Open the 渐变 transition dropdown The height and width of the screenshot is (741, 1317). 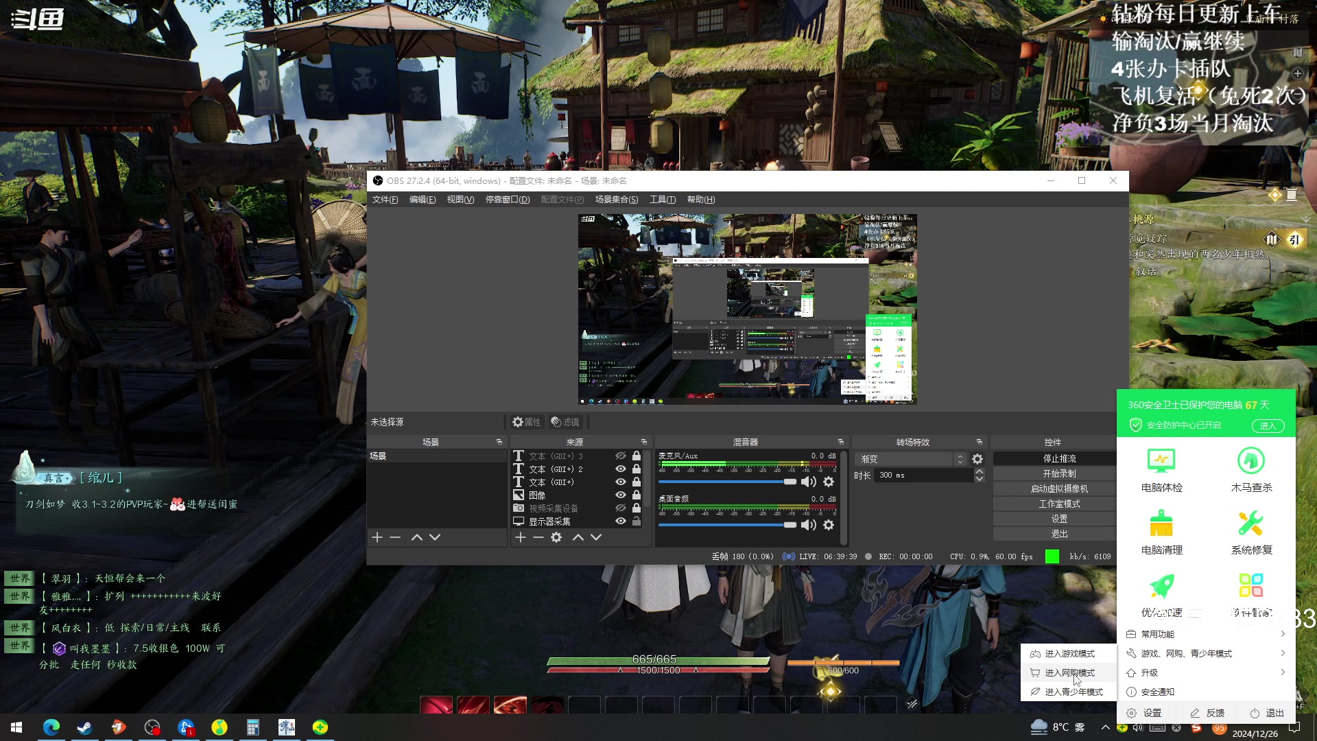point(910,459)
